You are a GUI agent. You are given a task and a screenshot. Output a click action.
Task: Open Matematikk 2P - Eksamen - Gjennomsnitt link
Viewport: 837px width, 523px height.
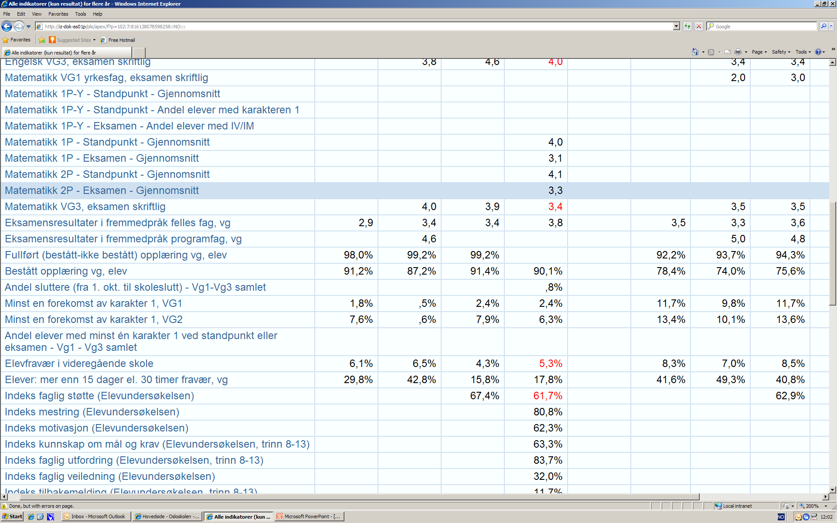coord(102,190)
